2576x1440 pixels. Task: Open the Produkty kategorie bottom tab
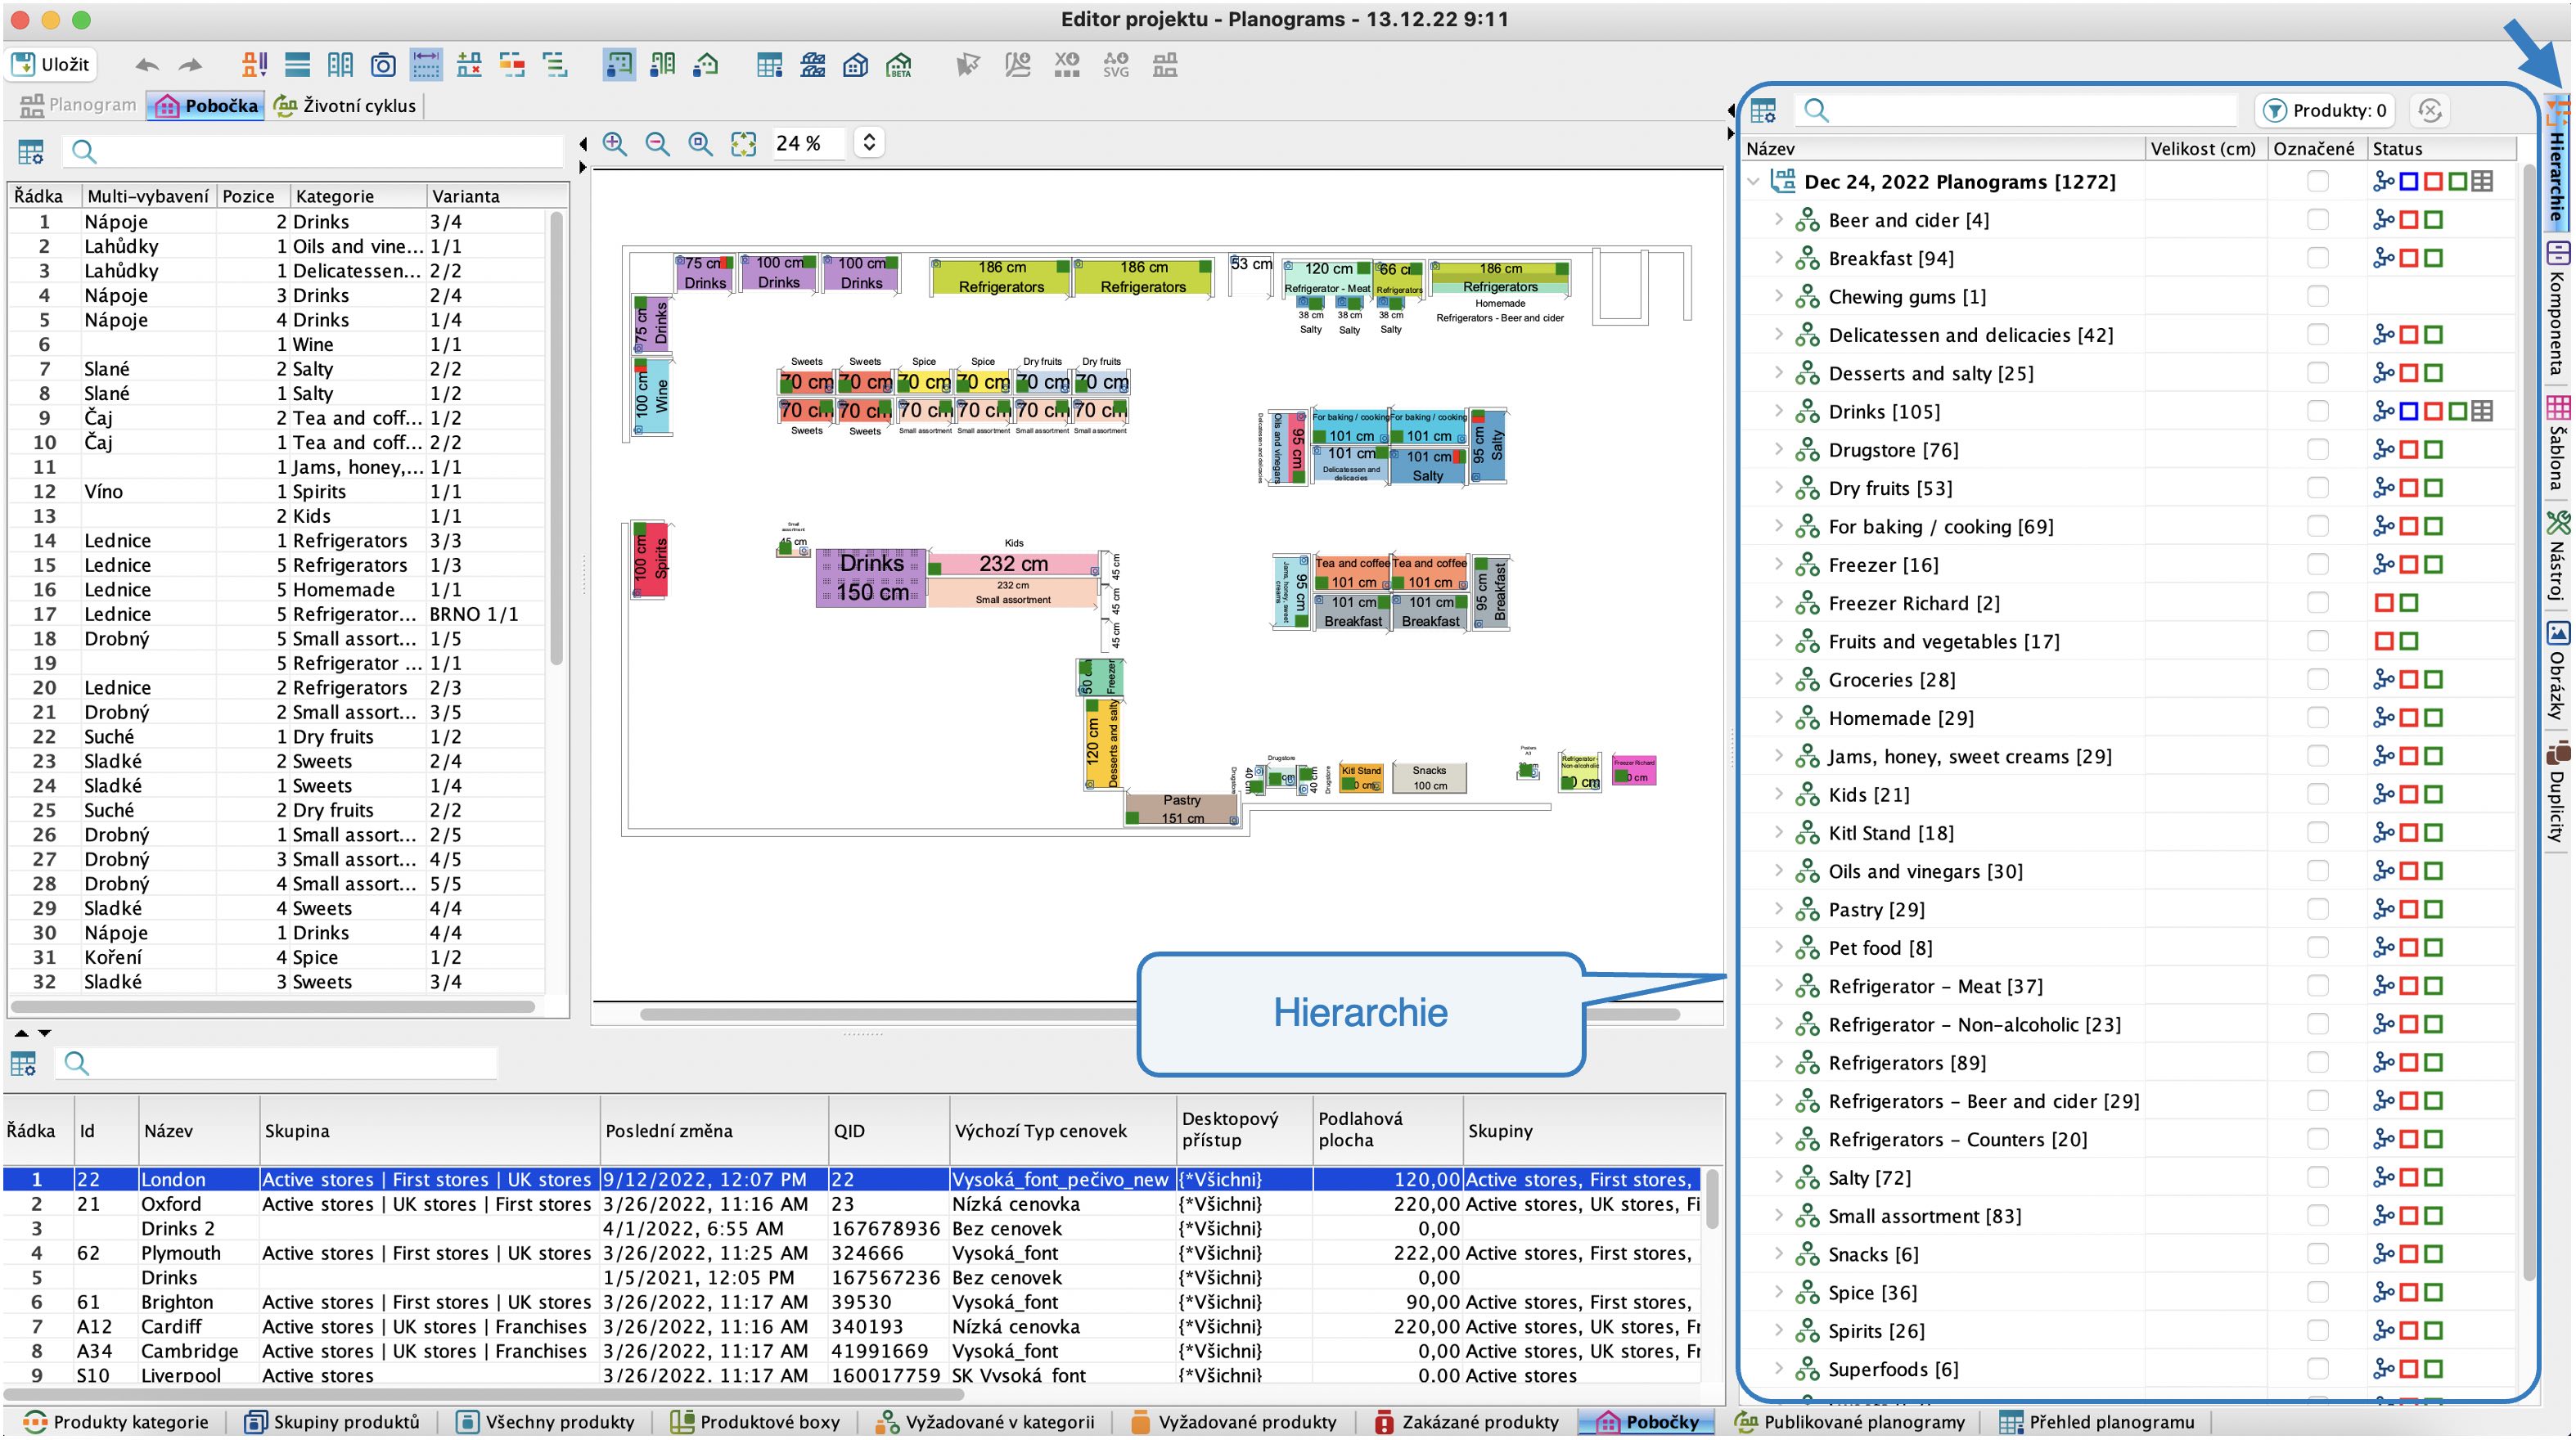tap(116, 1422)
